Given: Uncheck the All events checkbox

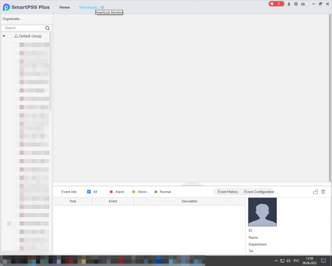Looking at the screenshot, I should pyautogui.click(x=89, y=192).
